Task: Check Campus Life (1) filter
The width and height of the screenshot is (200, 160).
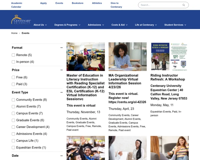Action: pyautogui.click(x=13, y=141)
